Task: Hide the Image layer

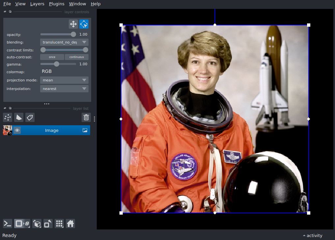Action: pyautogui.click(x=17, y=130)
